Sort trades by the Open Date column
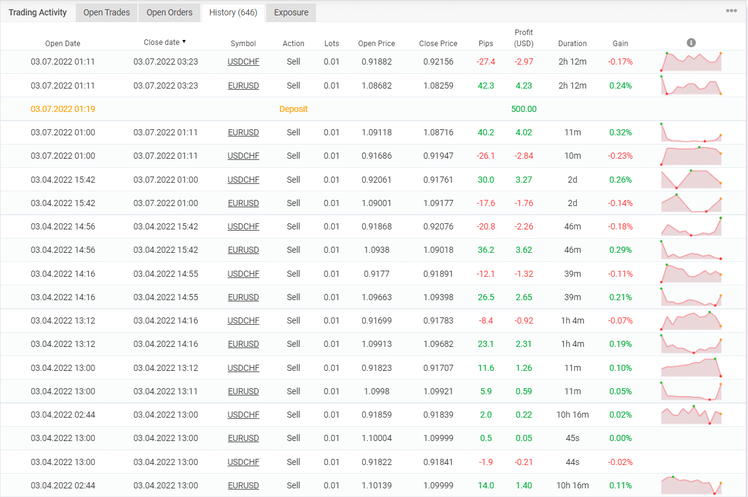Image resolution: width=748 pixels, height=497 pixels. point(63,43)
